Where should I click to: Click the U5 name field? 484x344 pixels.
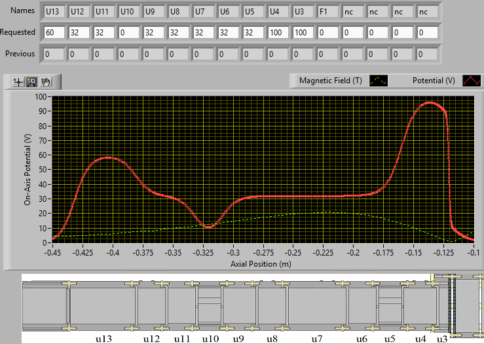[x=253, y=12]
